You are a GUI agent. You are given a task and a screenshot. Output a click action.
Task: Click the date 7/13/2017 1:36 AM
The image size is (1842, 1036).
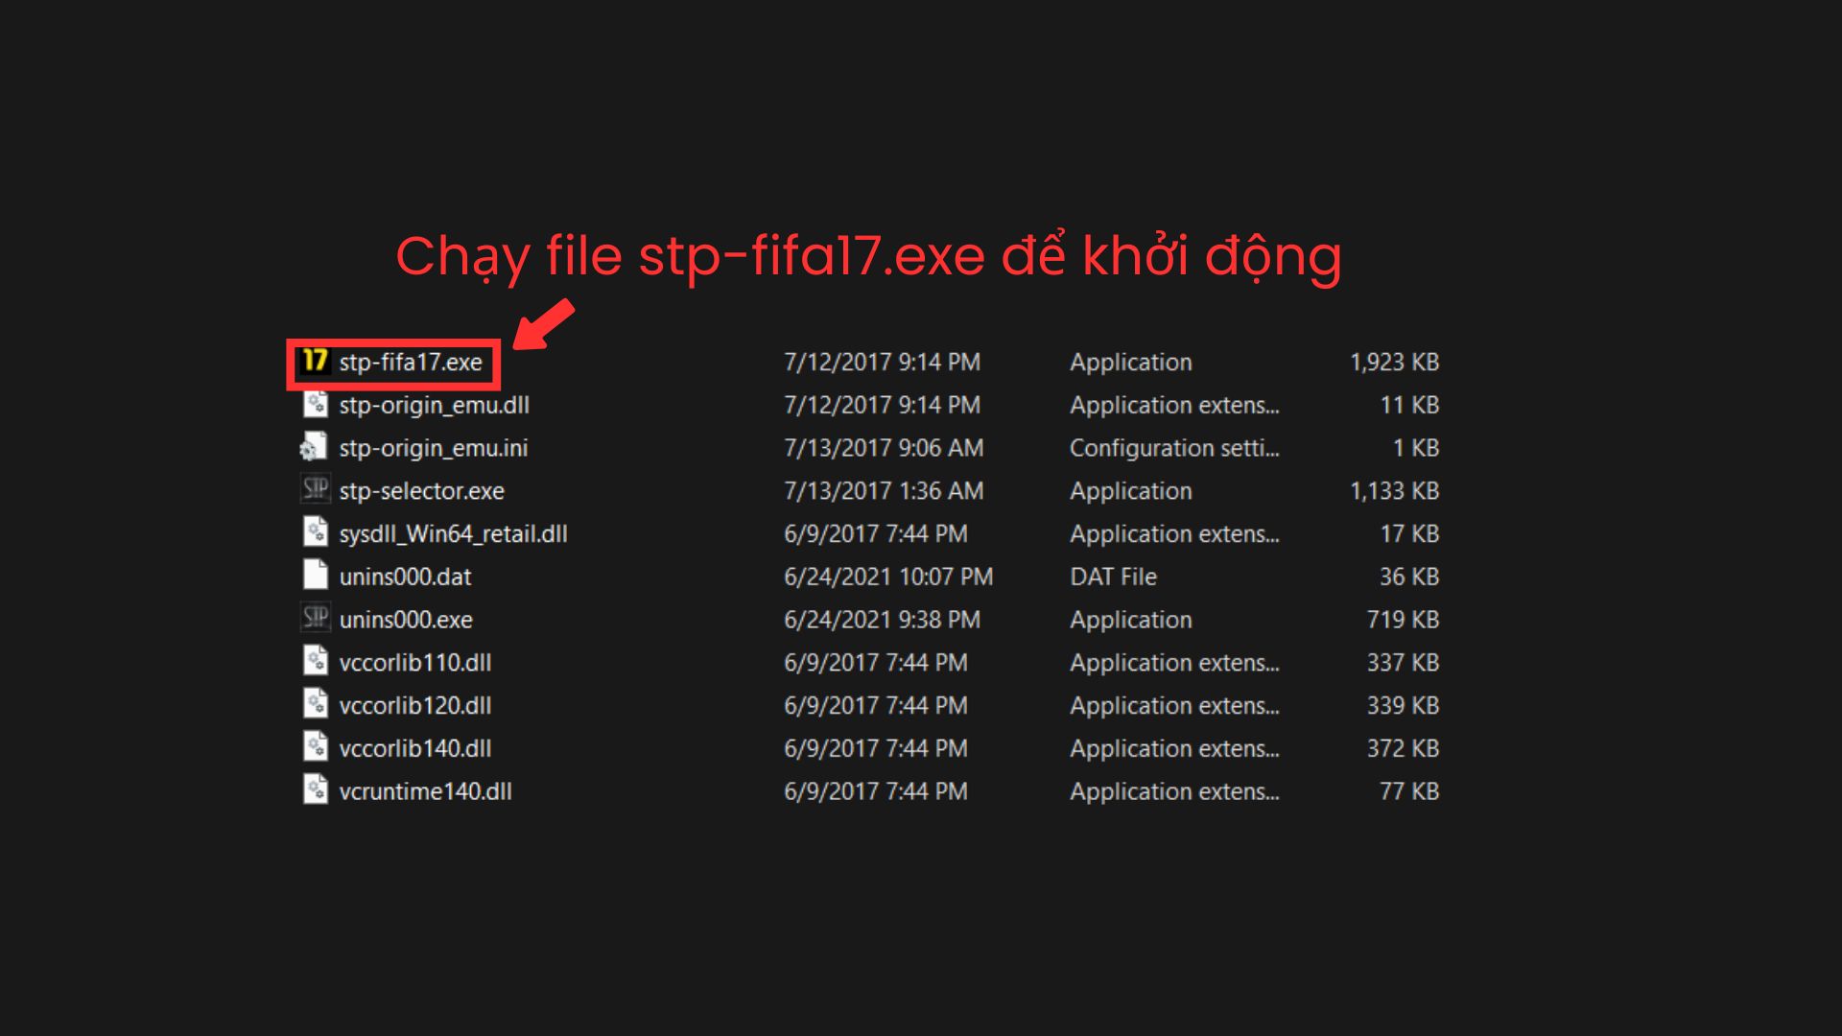coord(884,491)
